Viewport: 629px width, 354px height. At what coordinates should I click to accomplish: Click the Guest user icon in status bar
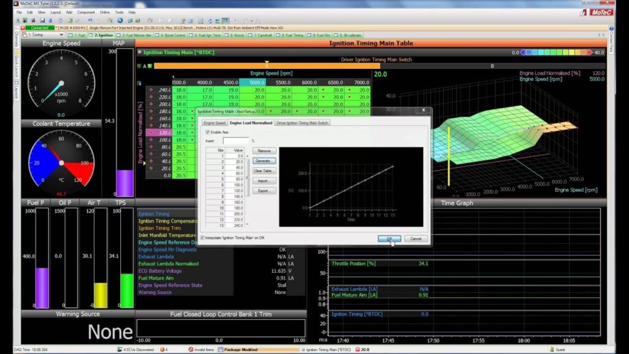coord(551,349)
